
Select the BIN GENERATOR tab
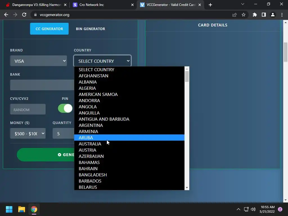click(91, 29)
